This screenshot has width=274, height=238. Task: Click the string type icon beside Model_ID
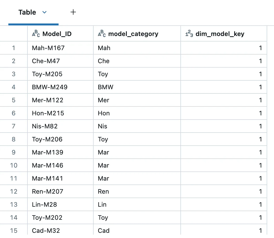click(x=36, y=34)
